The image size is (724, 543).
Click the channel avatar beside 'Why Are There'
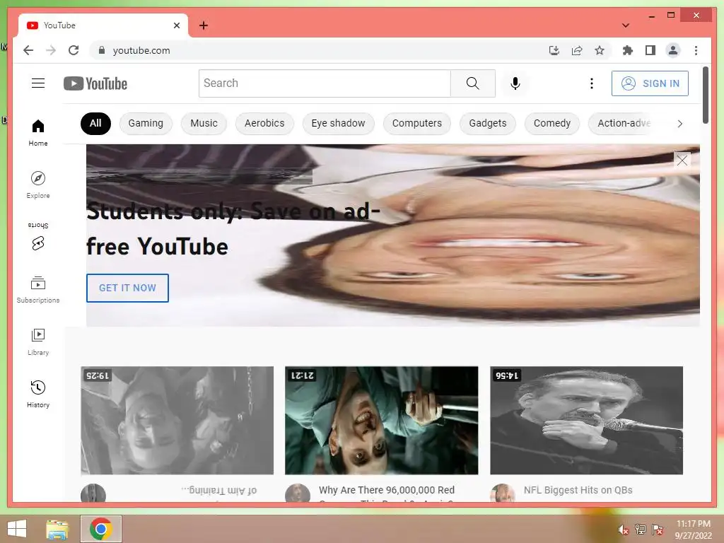click(x=298, y=494)
